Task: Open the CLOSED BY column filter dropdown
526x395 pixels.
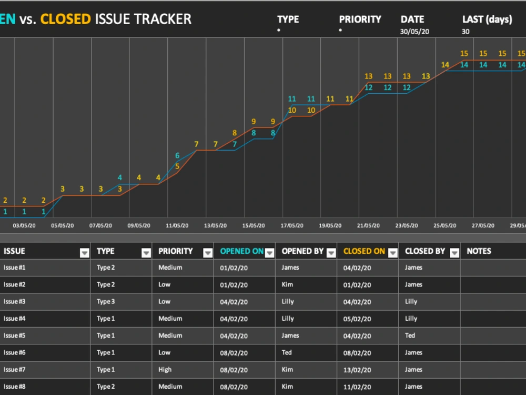Action: (x=454, y=253)
